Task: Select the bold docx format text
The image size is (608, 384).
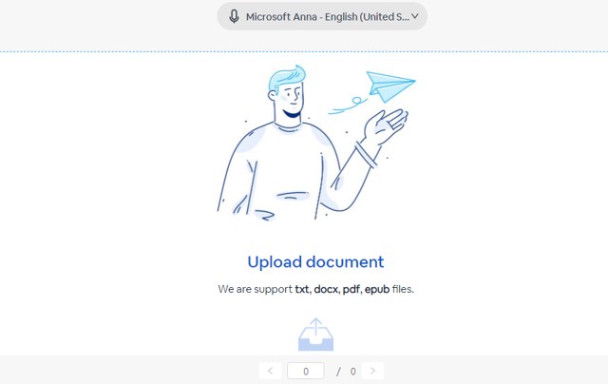Action: pyautogui.click(x=326, y=289)
